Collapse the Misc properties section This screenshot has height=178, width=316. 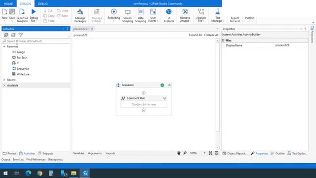pos(223,41)
